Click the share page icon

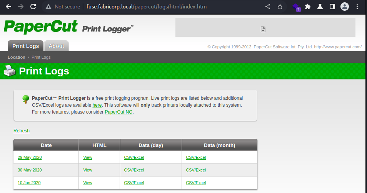268,7
